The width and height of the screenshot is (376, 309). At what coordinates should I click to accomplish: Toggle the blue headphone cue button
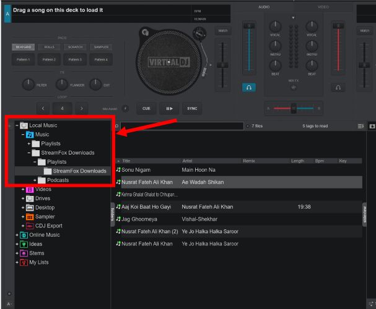pyautogui.click(x=249, y=88)
